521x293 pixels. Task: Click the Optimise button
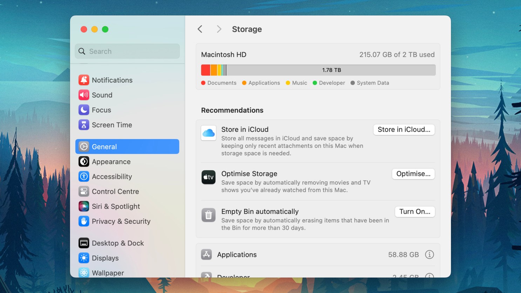click(413, 174)
